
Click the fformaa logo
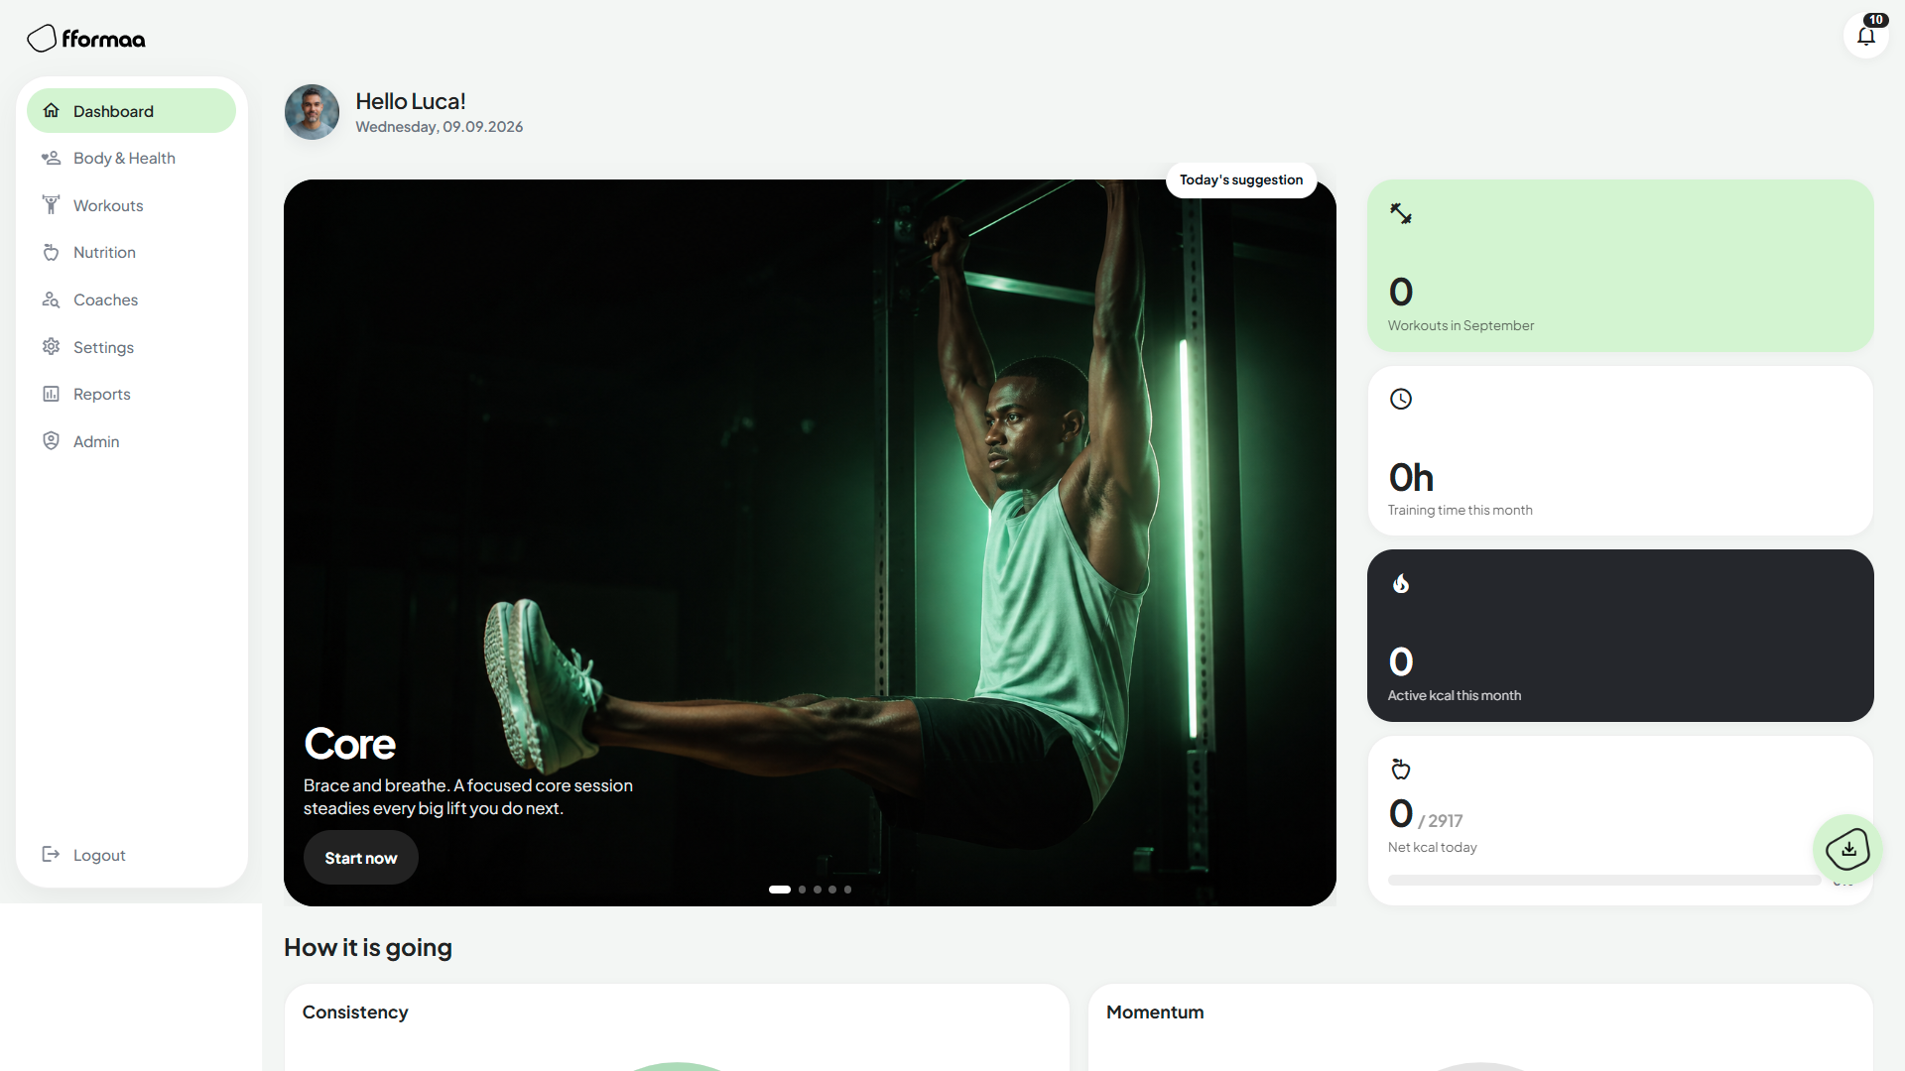pyautogui.click(x=86, y=39)
